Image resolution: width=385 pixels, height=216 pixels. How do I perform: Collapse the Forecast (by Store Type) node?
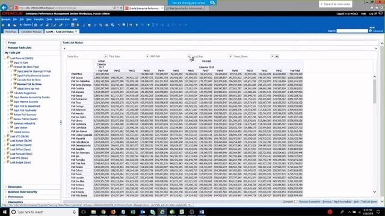pyautogui.click(x=8, y=67)
